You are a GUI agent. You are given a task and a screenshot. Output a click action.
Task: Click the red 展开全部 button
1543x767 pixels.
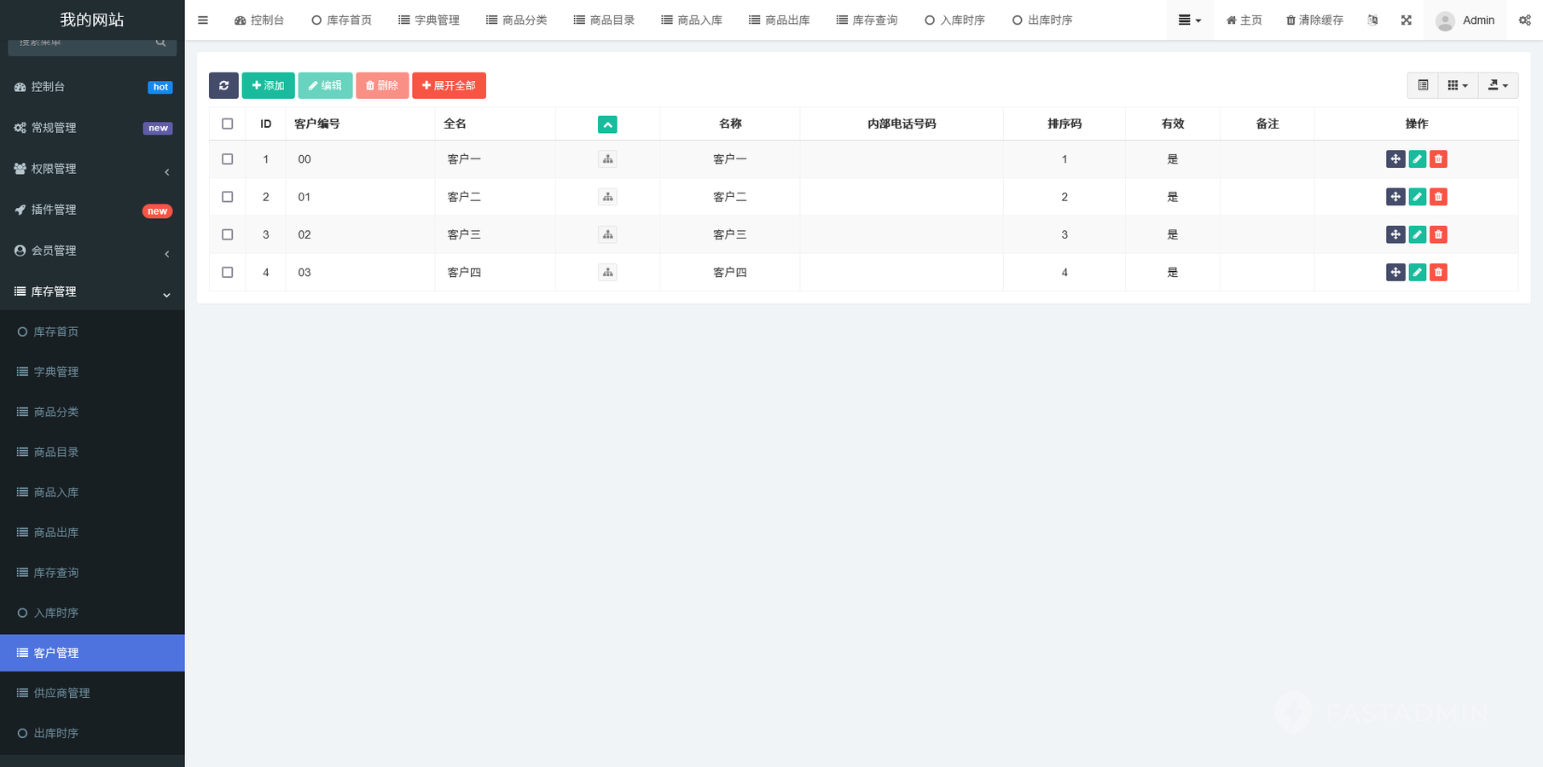click(x=449, y=85)
